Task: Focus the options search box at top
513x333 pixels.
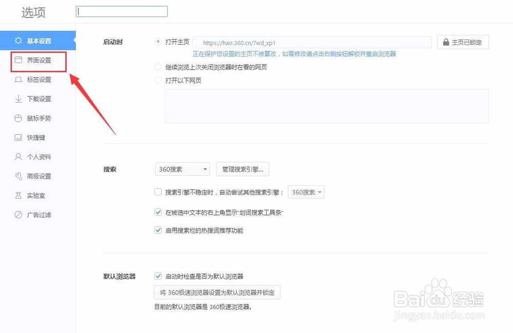Action: coord(122,11)
